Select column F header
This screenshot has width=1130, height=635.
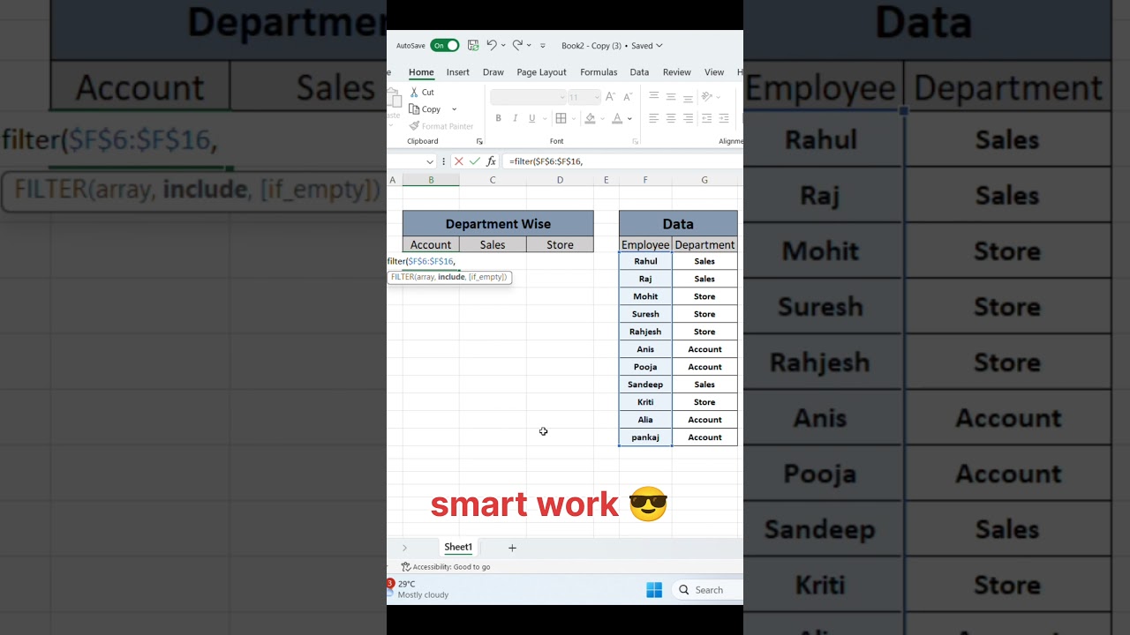pyautogui.click(x=645, y=180)
